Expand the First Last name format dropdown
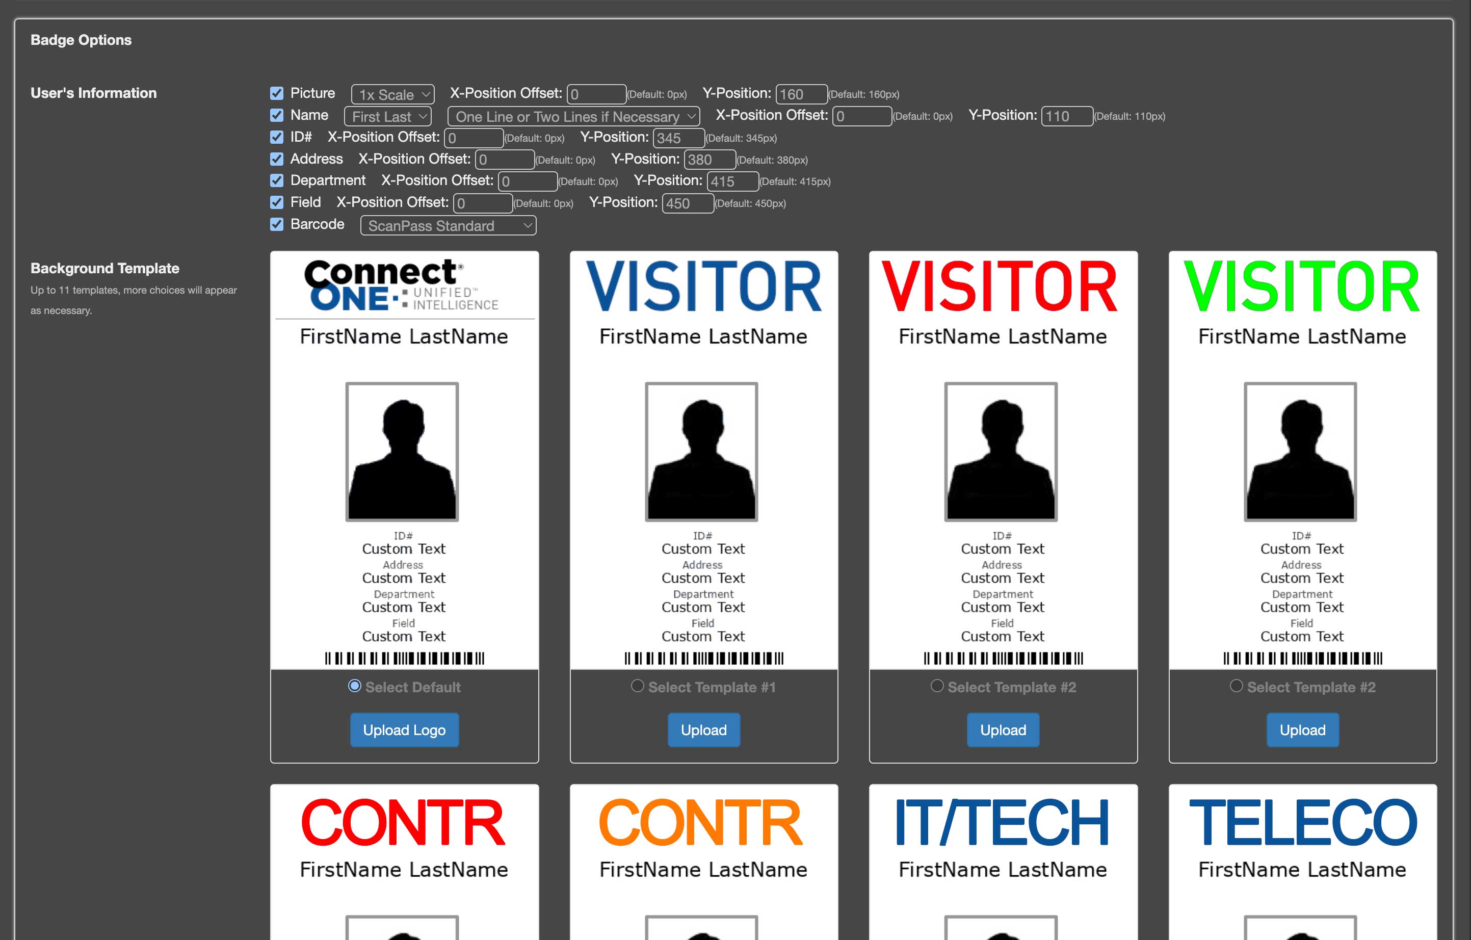This screenshot has width=1471, height=940. click(388, 117)
